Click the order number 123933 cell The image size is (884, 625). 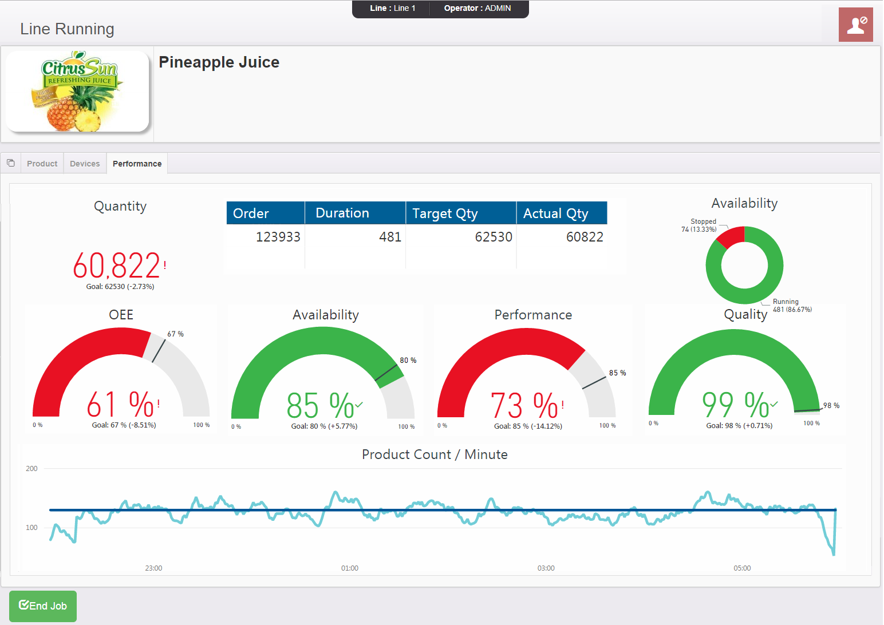pos(278,237)
